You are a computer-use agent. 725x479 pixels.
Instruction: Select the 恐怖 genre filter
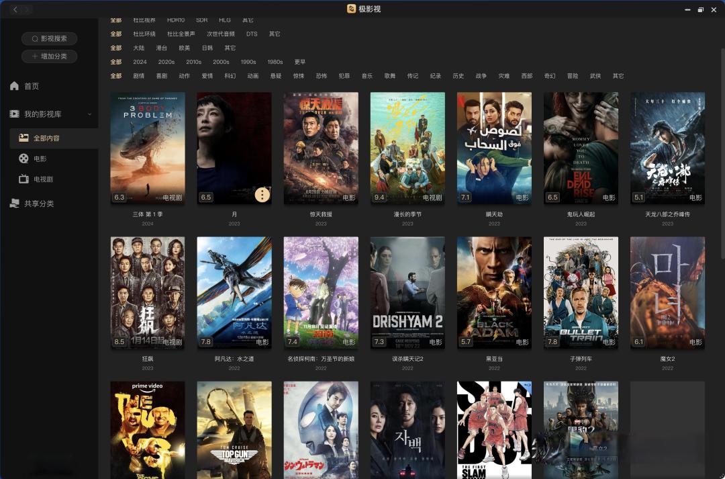[322, 75]
